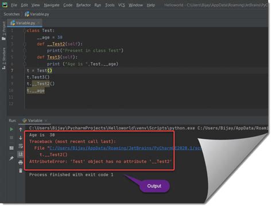Click the 't = Test()' code line
Image resolution: width=272 pixels, height=207 pixels.
pyautogui.click(x=40, y=70)
